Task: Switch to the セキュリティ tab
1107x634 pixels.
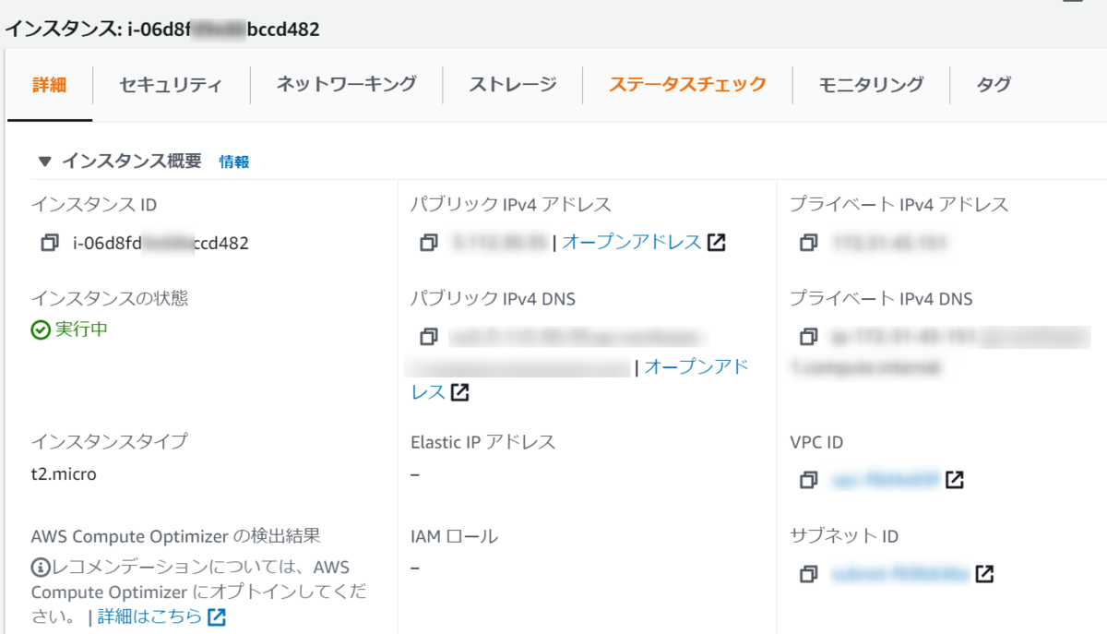Action: click(x=171, y=85)
